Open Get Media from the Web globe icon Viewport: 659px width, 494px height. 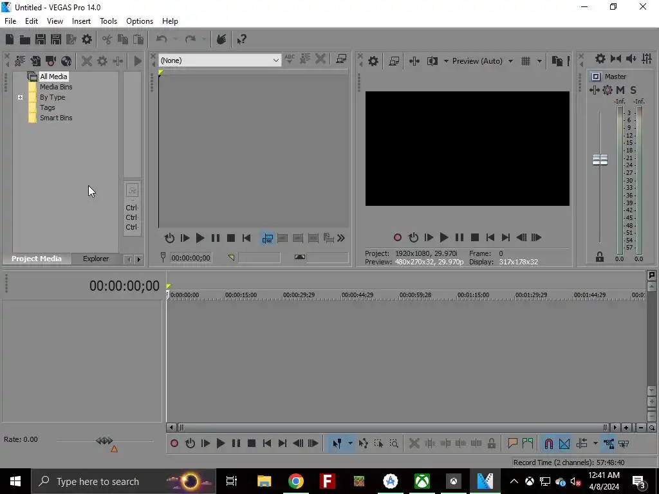(66, 61)
